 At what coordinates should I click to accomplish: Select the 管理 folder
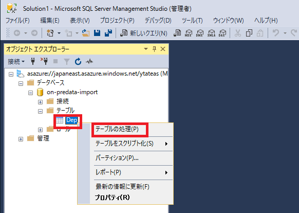point(43,138)
